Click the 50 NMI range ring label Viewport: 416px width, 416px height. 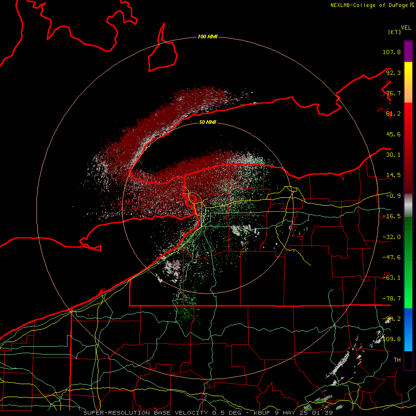point(208,122)
